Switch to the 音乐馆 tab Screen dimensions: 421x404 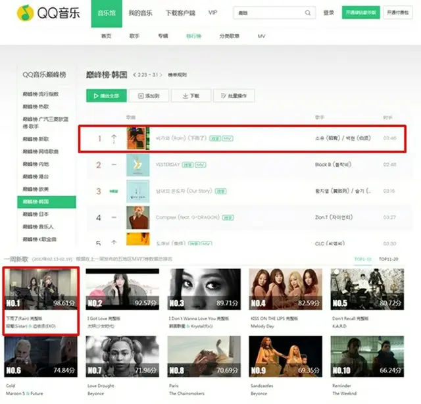(x=107, y=13)
